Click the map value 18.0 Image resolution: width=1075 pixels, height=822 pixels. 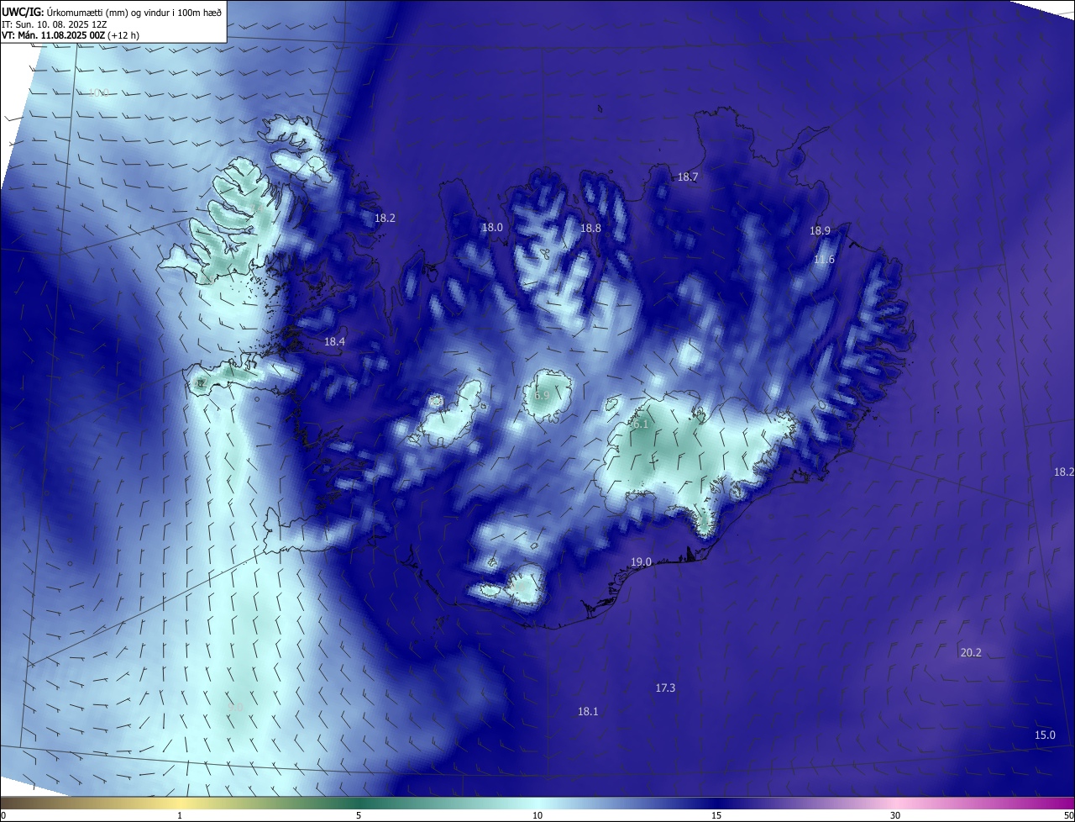click(492, 227)
